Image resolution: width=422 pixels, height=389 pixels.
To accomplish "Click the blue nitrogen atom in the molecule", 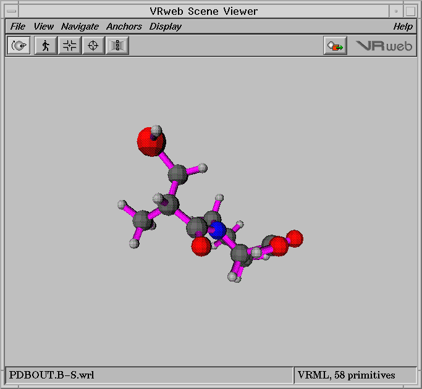I will pyautogui.click(x=217, y=231).
